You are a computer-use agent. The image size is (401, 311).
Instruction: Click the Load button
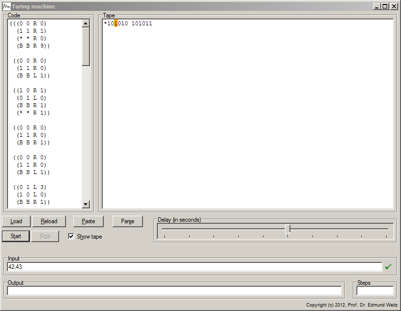tap(16, 221)
